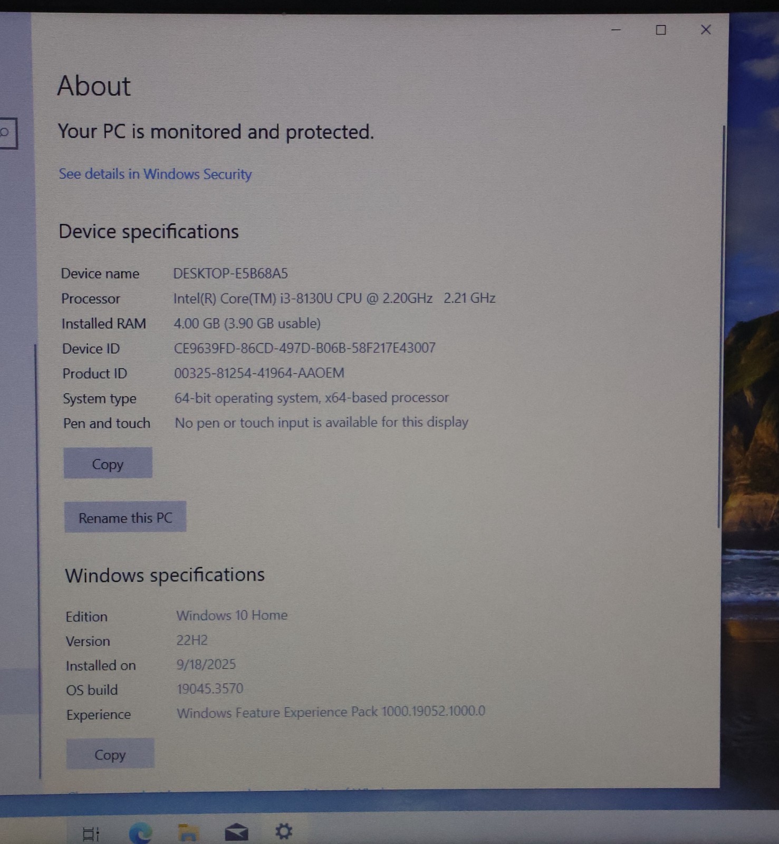Click the Version label
The image size is (779, 844).
point(88,641)
